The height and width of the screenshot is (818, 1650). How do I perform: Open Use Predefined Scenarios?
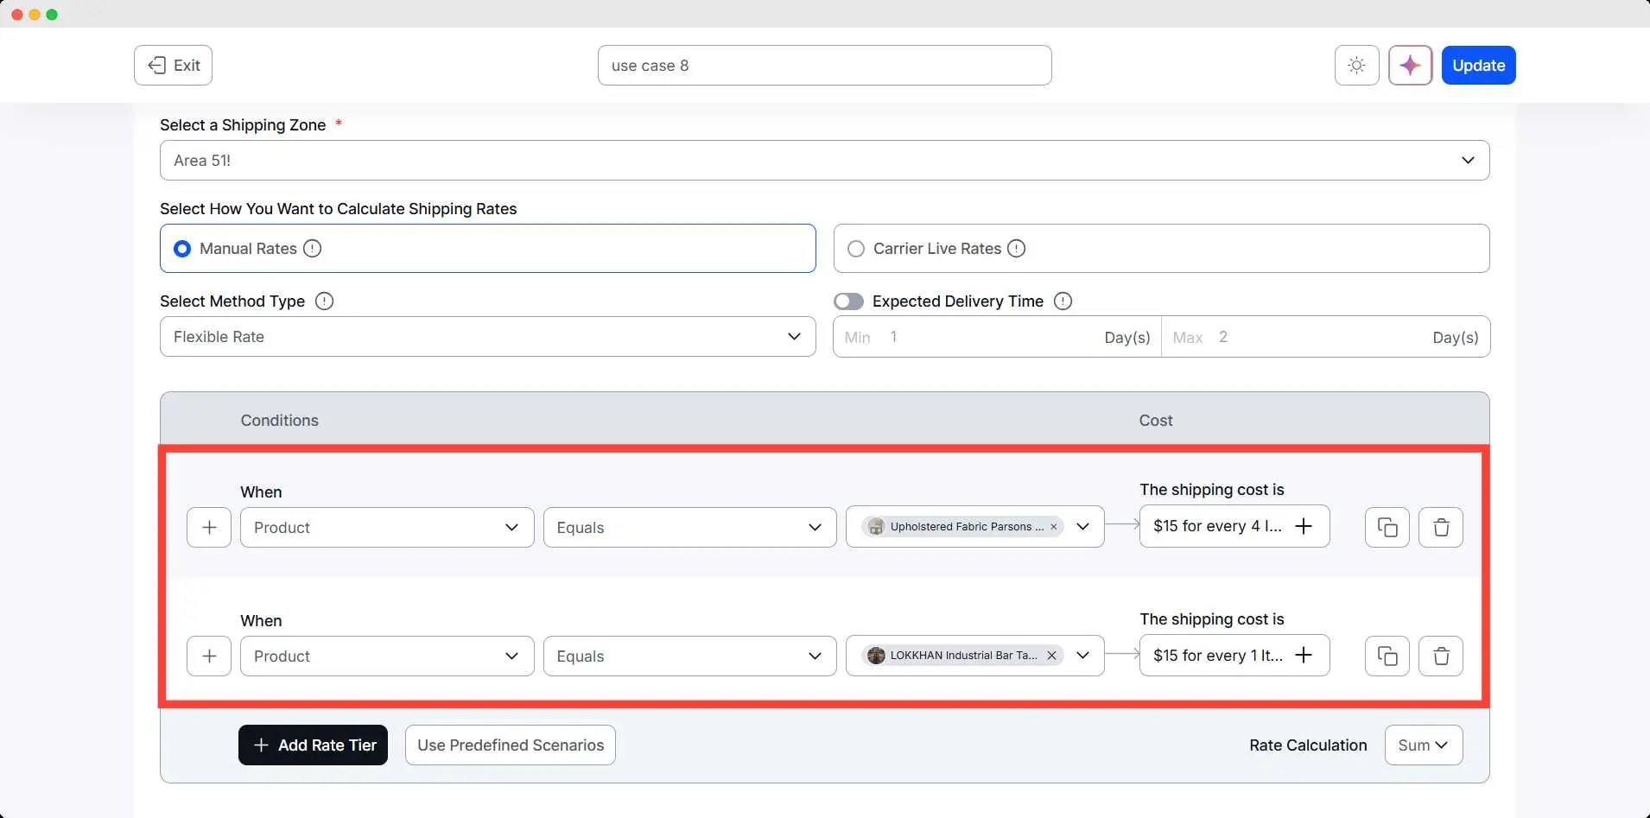pos(510,745)
